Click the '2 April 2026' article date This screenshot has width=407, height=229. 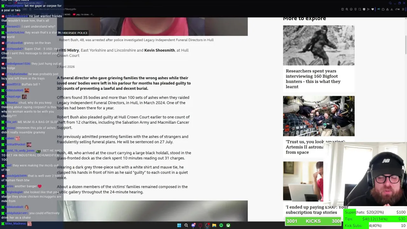[66, 66]
